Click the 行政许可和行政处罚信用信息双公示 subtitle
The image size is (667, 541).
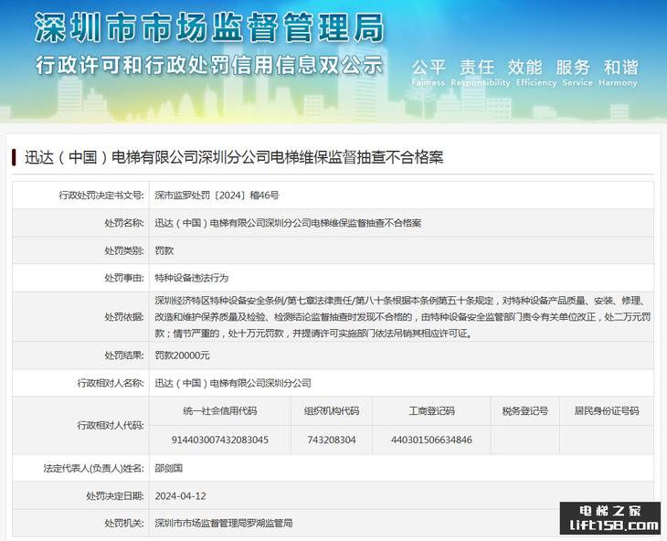[x=209, y=66]
